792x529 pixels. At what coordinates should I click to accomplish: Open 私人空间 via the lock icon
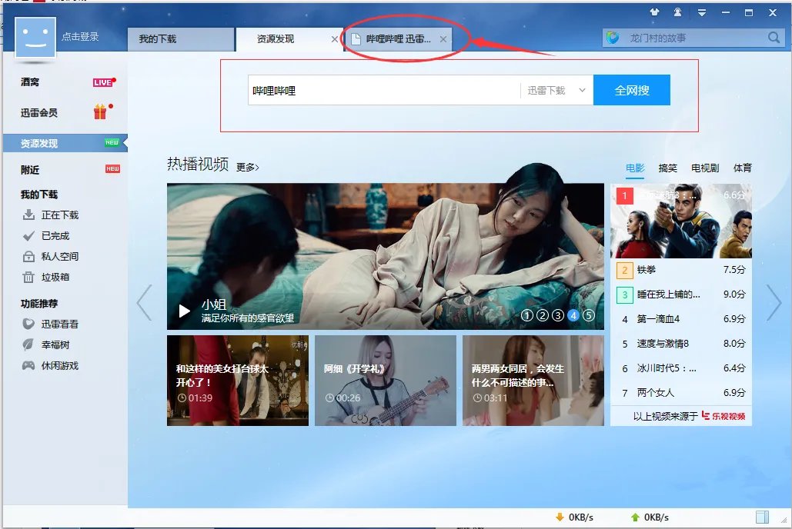(29, 257)
